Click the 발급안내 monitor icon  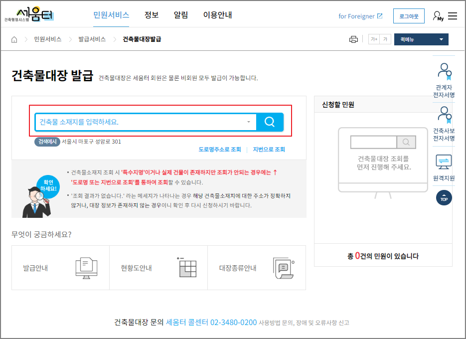[86, 267]
